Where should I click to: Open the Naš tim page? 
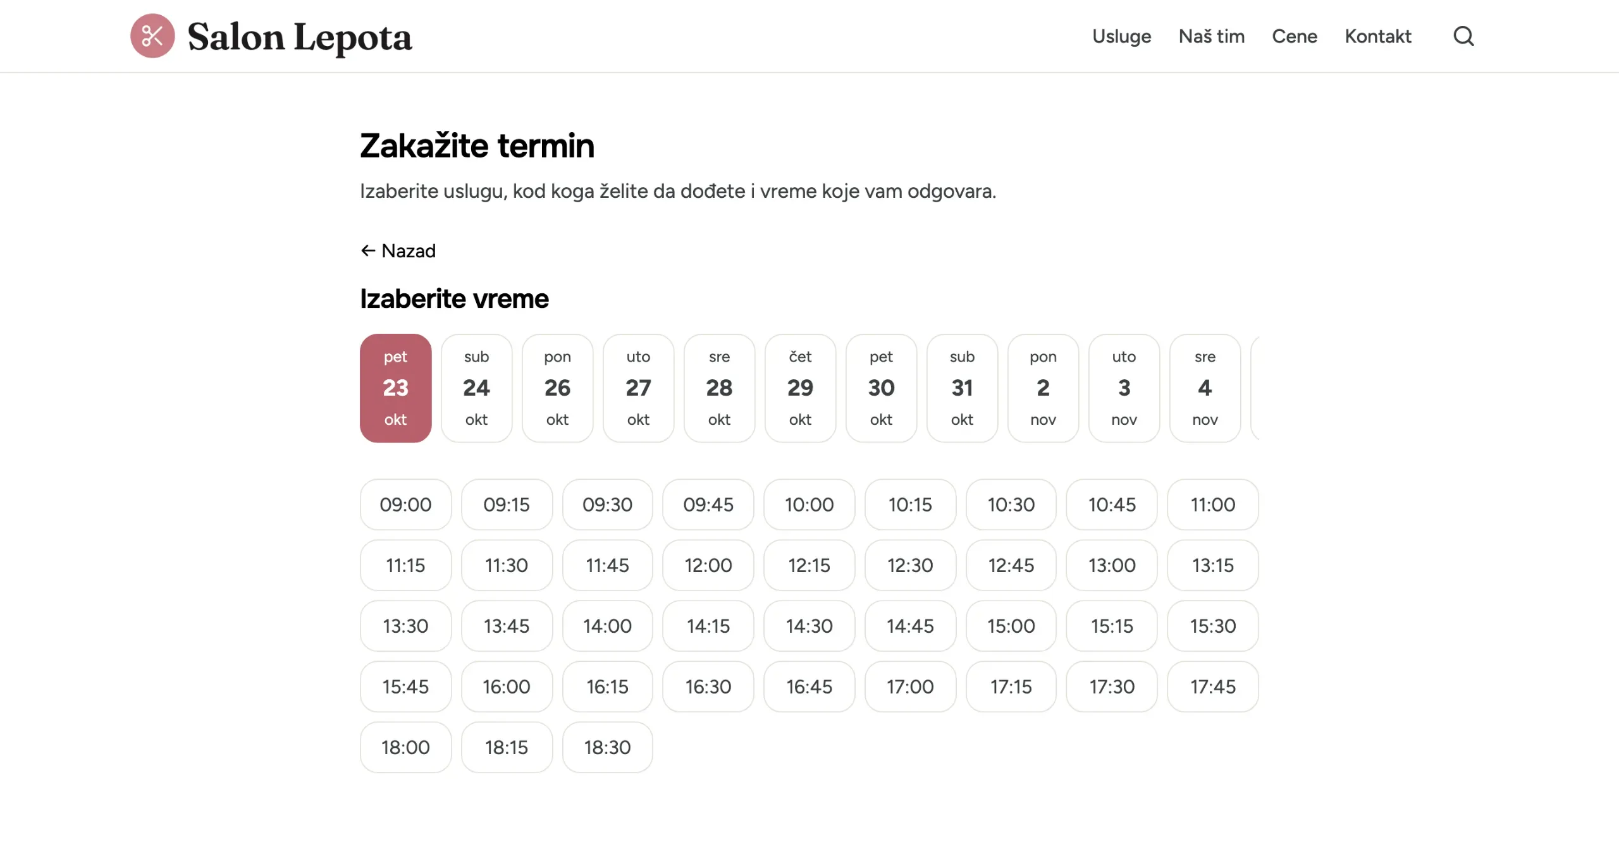pos(1211,36)
